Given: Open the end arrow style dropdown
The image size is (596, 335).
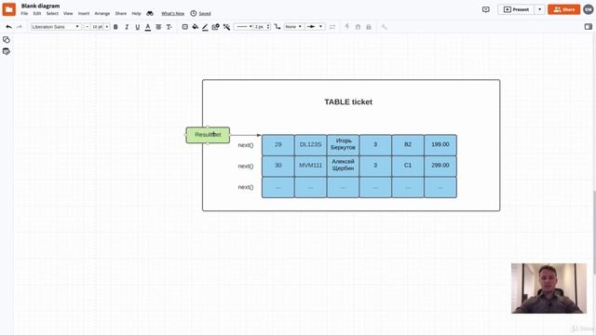Looking at the screenshot, I should 315,27.
